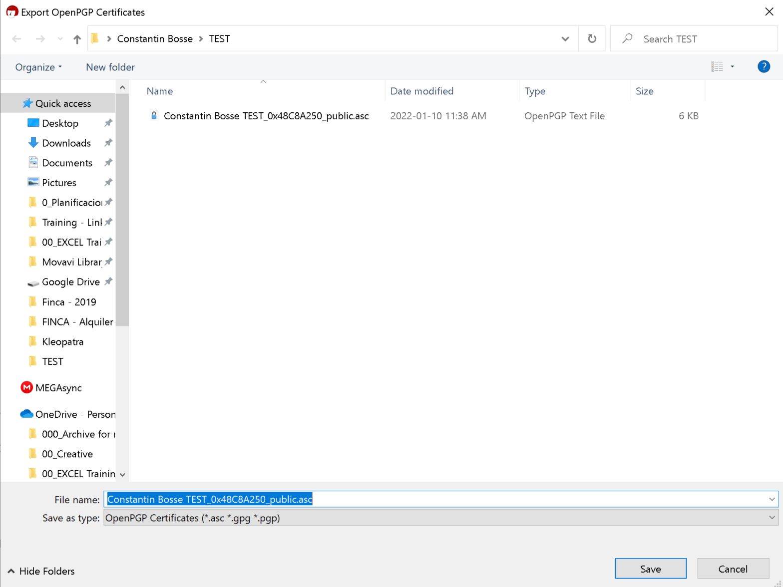Screen dimensions: 783x587
Task: Click the pin icon next to Google Drive
Action: (x=108, y=282)
